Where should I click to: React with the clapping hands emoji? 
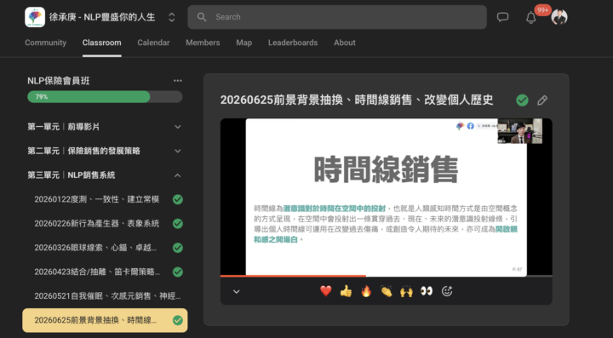(x=387, y=291)
